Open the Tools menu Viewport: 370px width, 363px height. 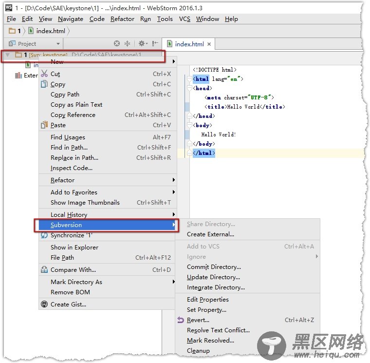point(165,19)
